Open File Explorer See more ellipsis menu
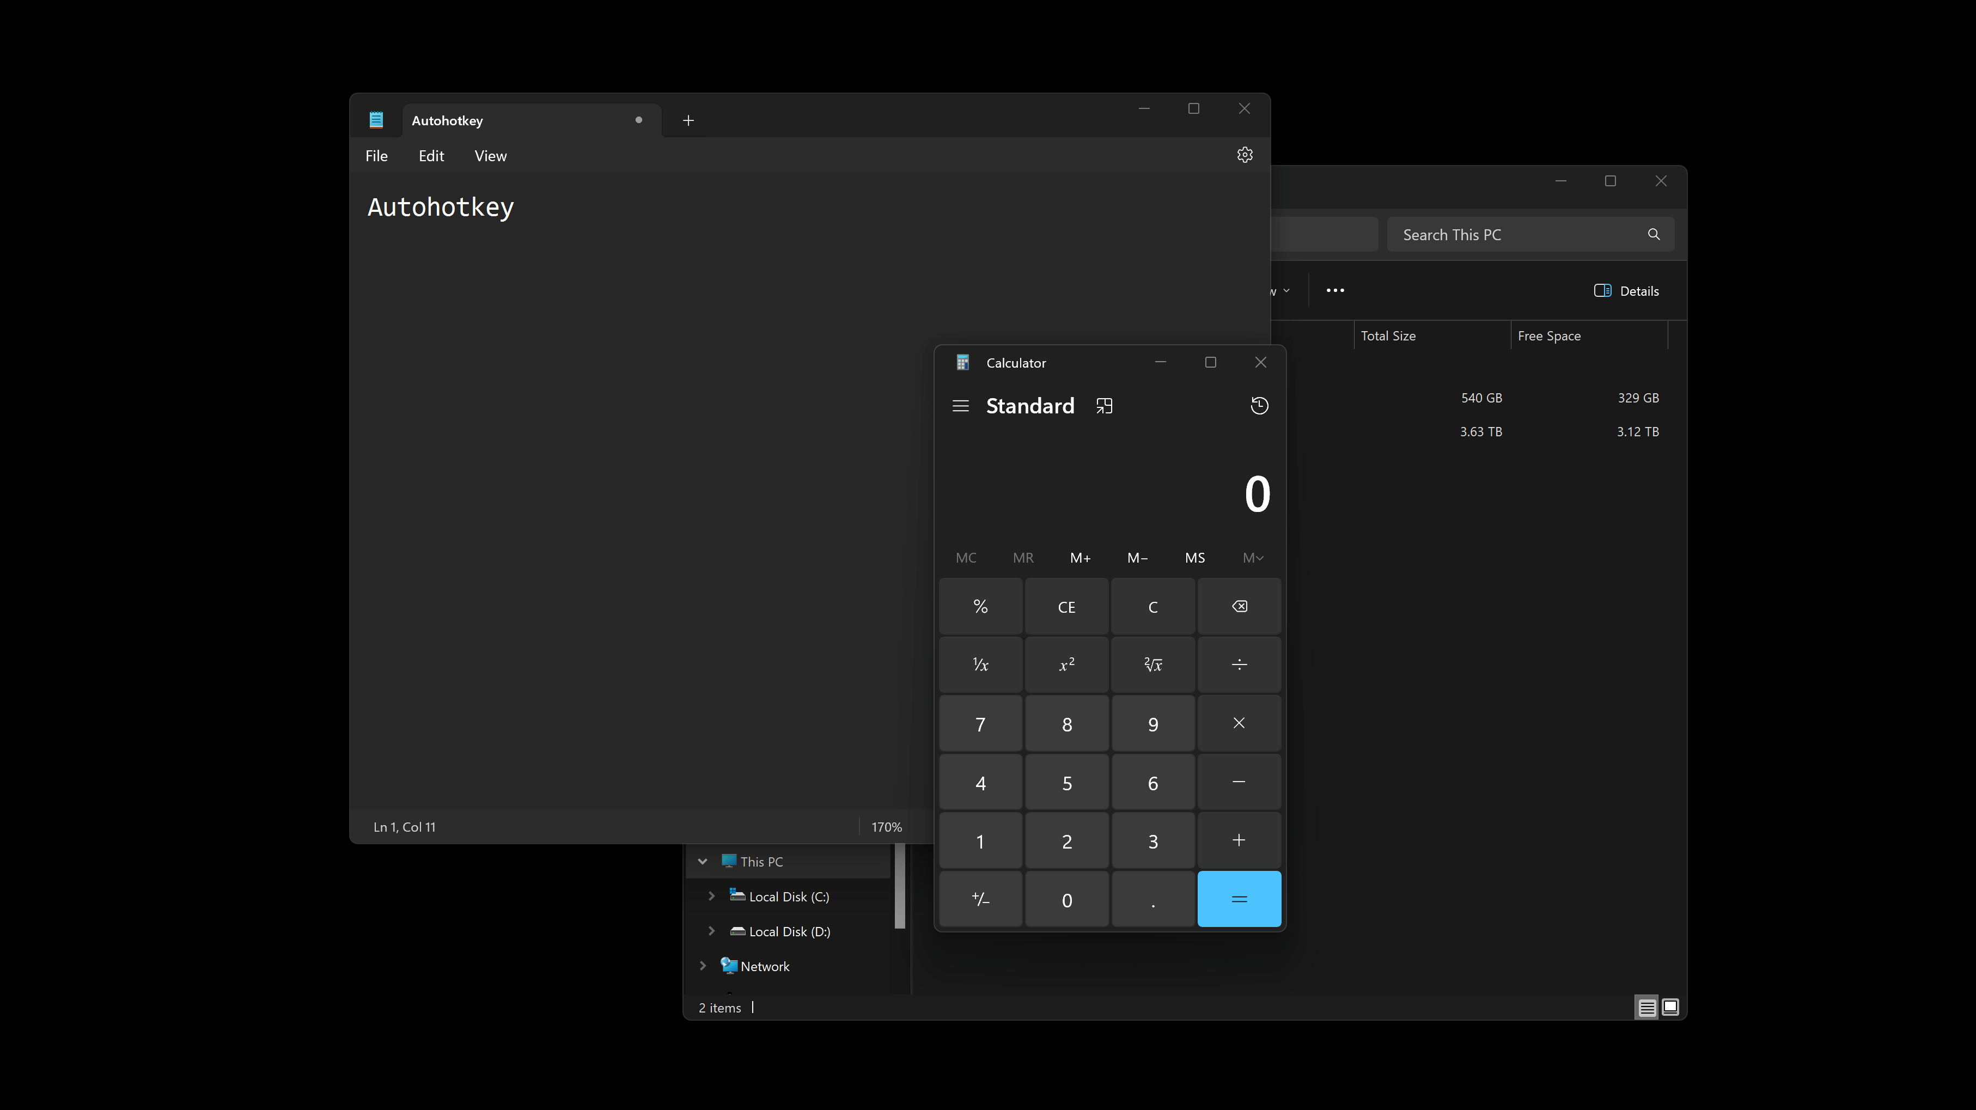The width and height of the screenshot is (1976, 1110). (x=1335, y=291)
